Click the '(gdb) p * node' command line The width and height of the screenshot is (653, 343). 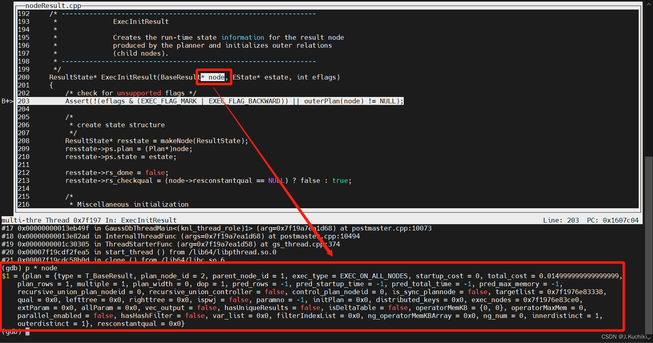point(29,268)
